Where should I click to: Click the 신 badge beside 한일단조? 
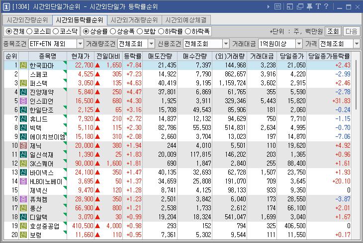pos(23,110)
